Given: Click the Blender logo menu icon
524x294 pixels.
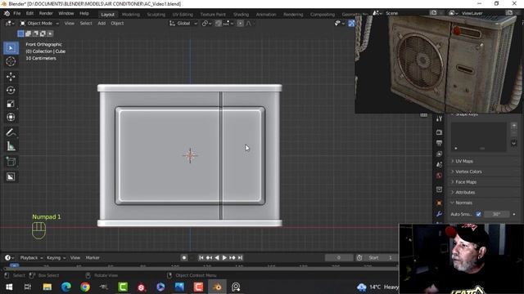Looking at the screenshot, I should tap(7, 14).
